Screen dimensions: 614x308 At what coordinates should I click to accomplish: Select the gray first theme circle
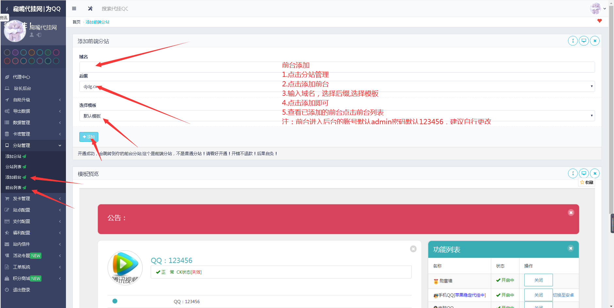click(x=7, y=52)
